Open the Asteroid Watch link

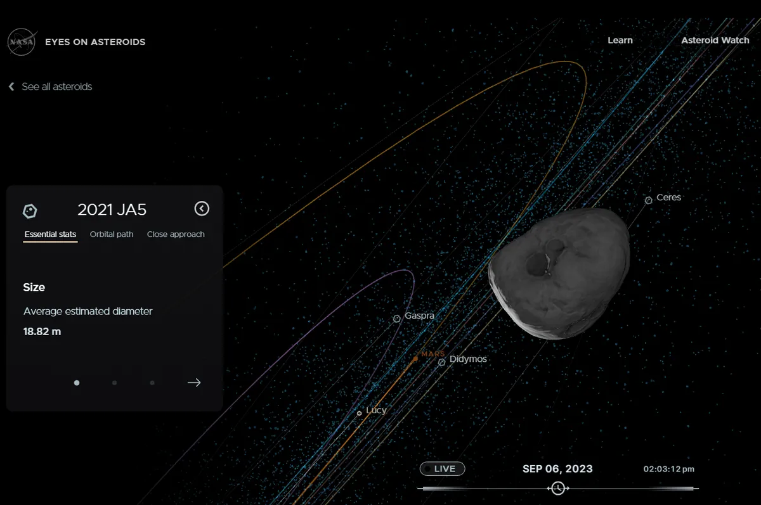715,40
